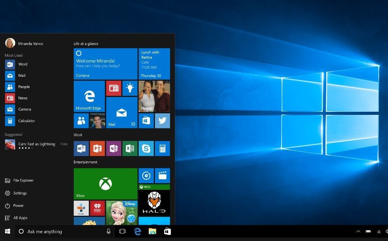Image resolution: width=388 pixels, height=241 pixels.
Task: Open the OneNote tile
Action: tap(113, 148)
